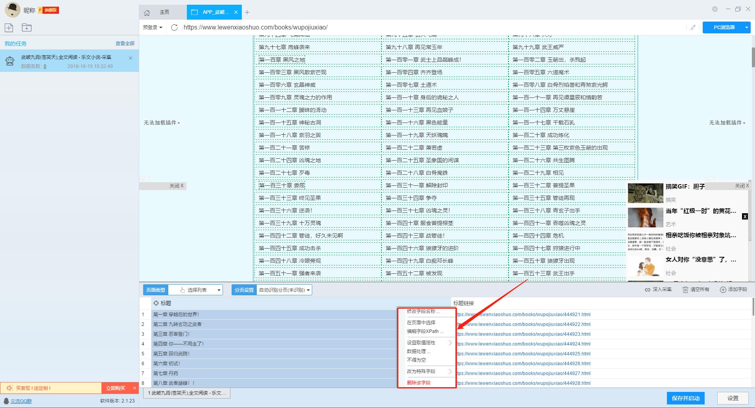Open the settings gear in title bar

(x=715, y=9)
